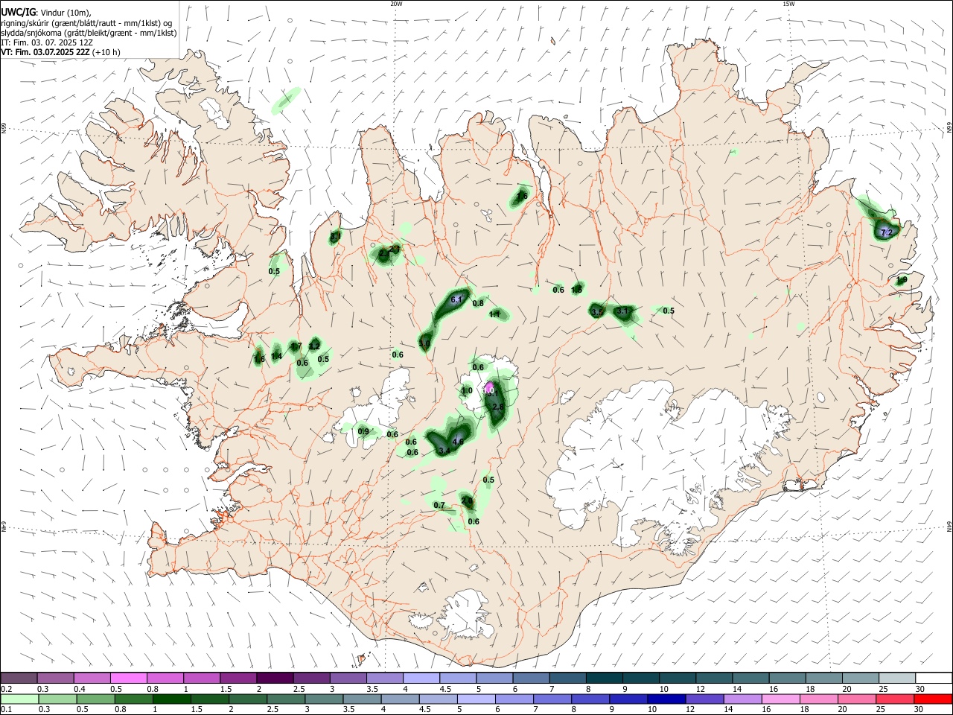The height and width of the screenshot is (715, 953).
Task: Click the 0.9 precipitation value on the map
Action: [x=363, y=431]
